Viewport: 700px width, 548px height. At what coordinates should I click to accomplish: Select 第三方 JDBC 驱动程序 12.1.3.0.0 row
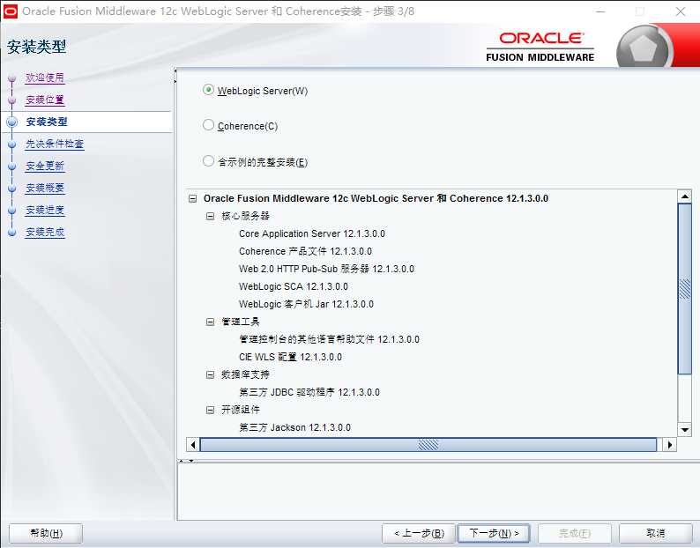(309, 392)
